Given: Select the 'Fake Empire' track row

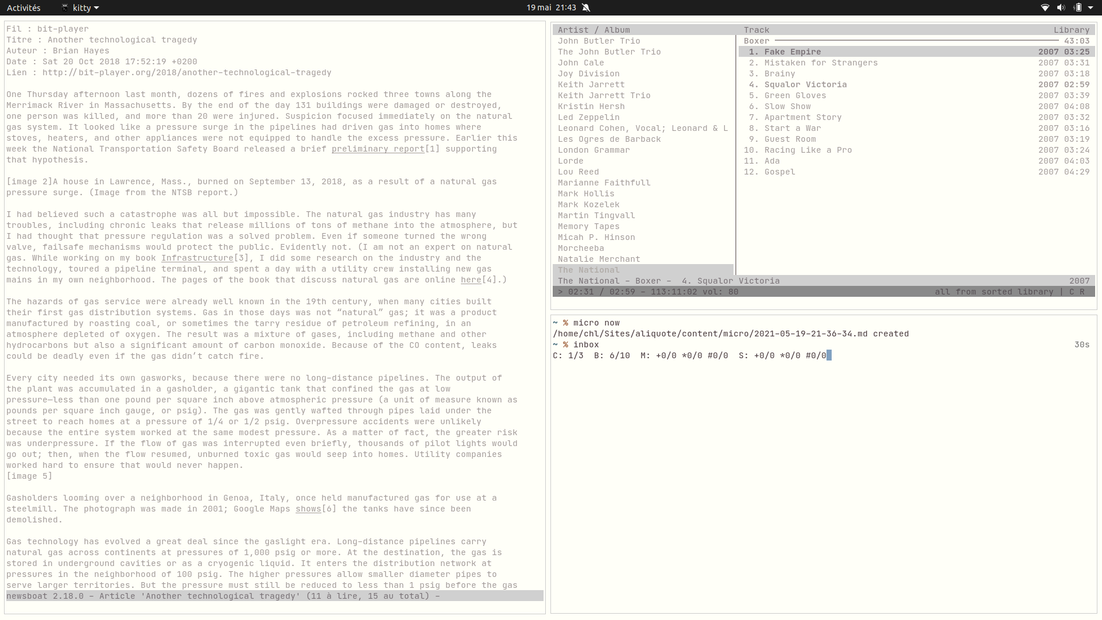Looking at the screenshot, I should [x=792, y=52].
